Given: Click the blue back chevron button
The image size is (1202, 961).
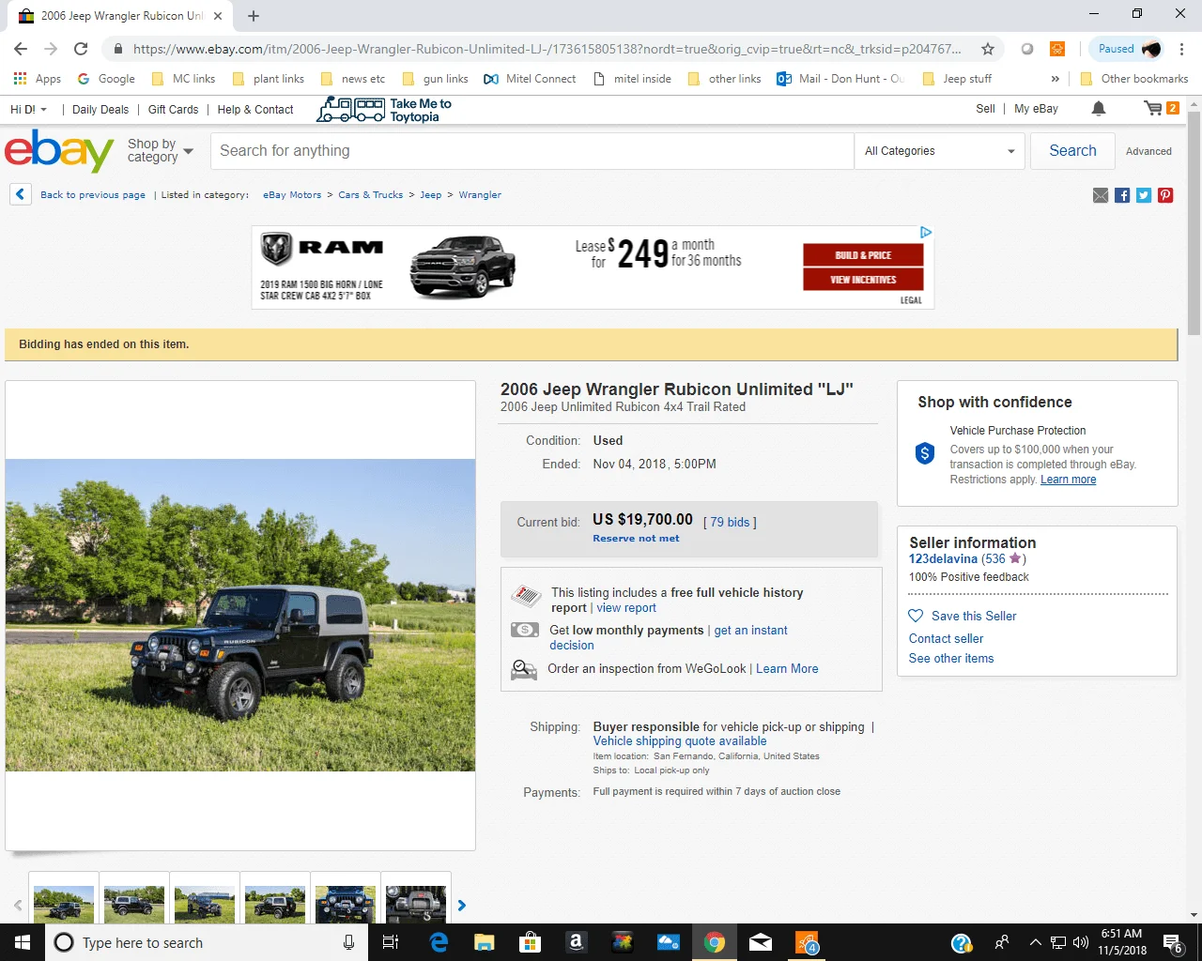Looking at the screenshot, I should point(21,194).
